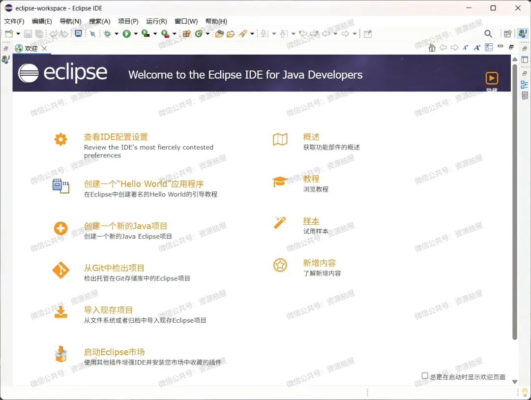
Task: Click the Search flashlight icon
Action: [243, 33]
